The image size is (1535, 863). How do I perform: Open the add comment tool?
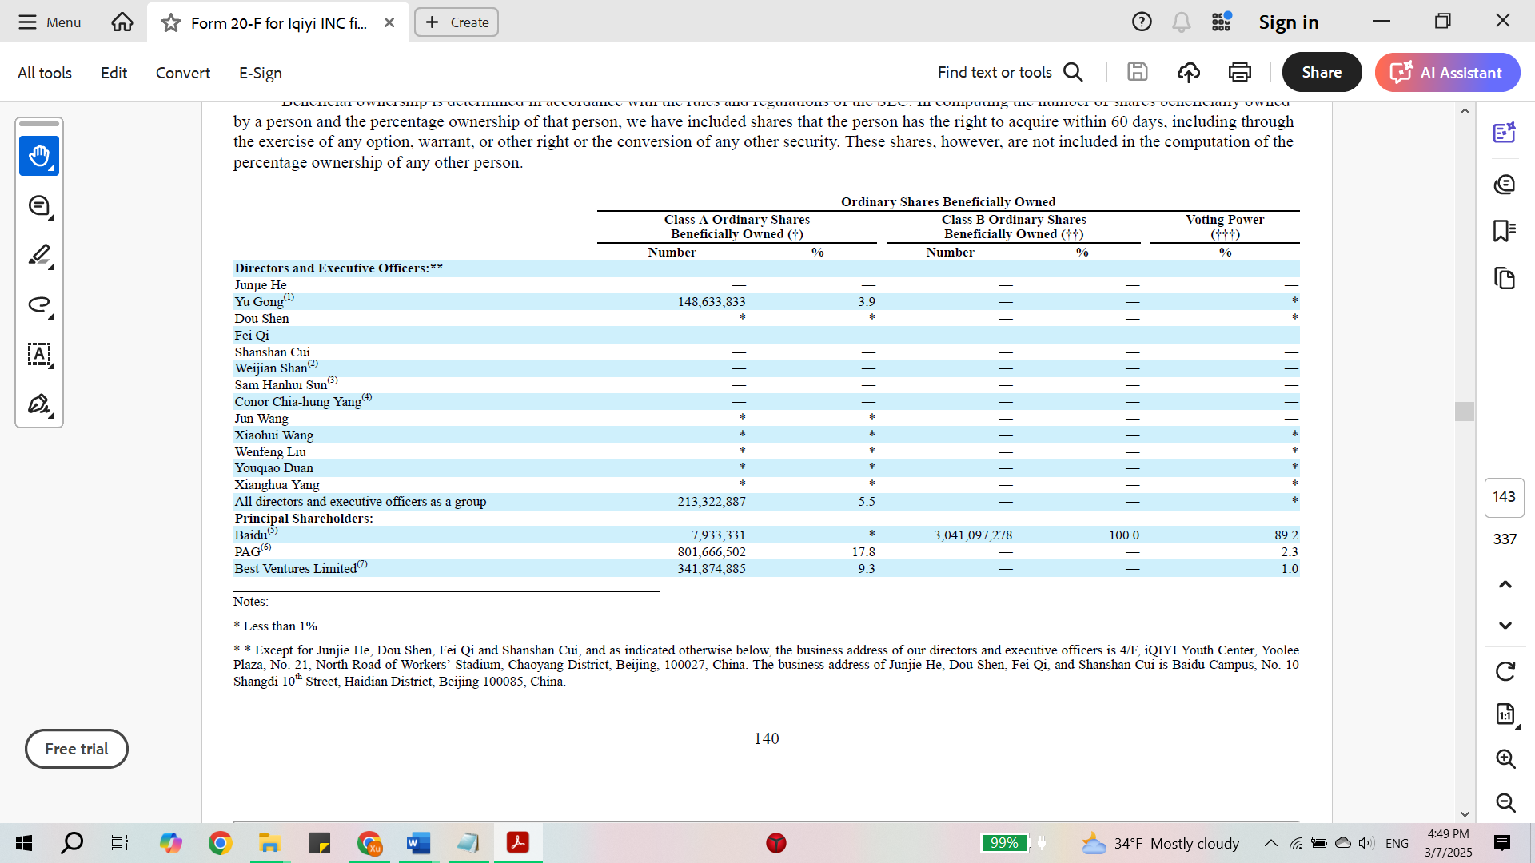pyautogui.click(x=39, y=206)
